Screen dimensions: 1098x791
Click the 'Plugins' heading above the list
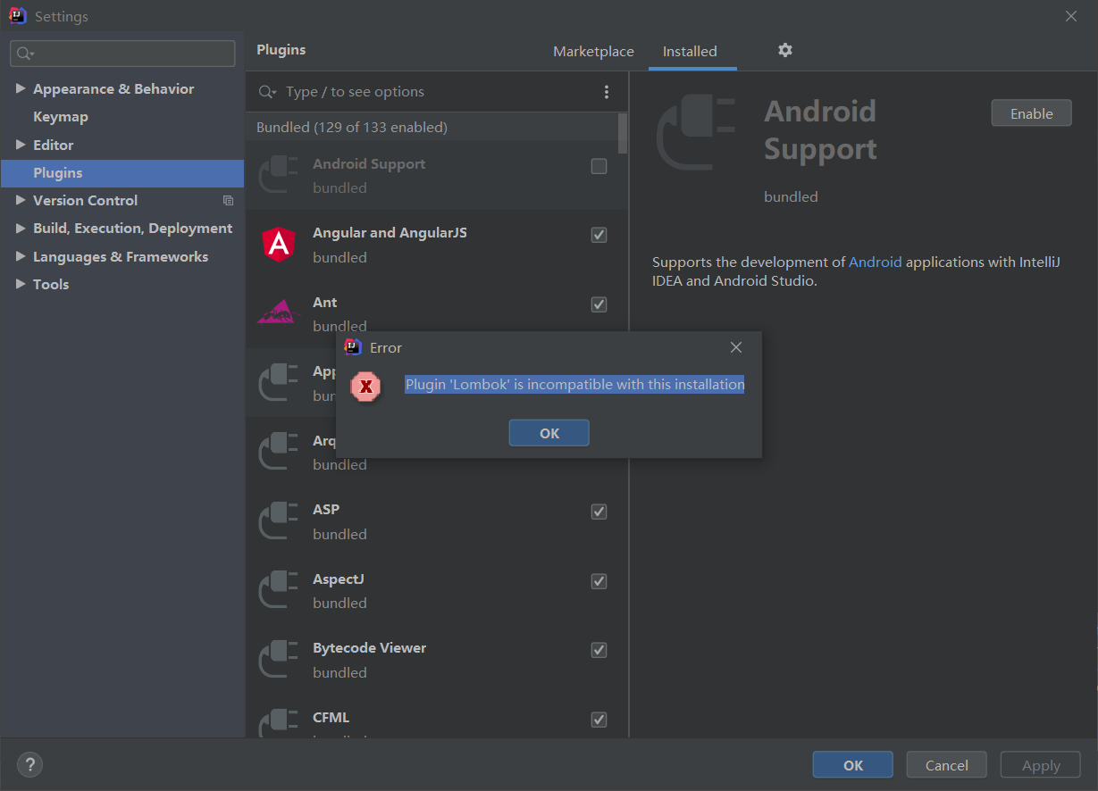pos(281,50)
